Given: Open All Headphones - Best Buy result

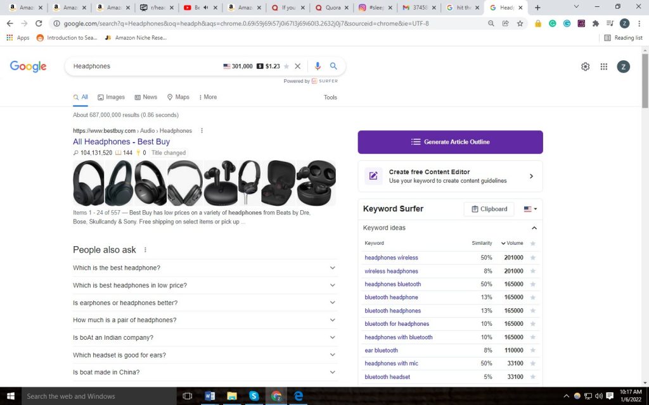Looking at the screenshot, I should [121, 141].
